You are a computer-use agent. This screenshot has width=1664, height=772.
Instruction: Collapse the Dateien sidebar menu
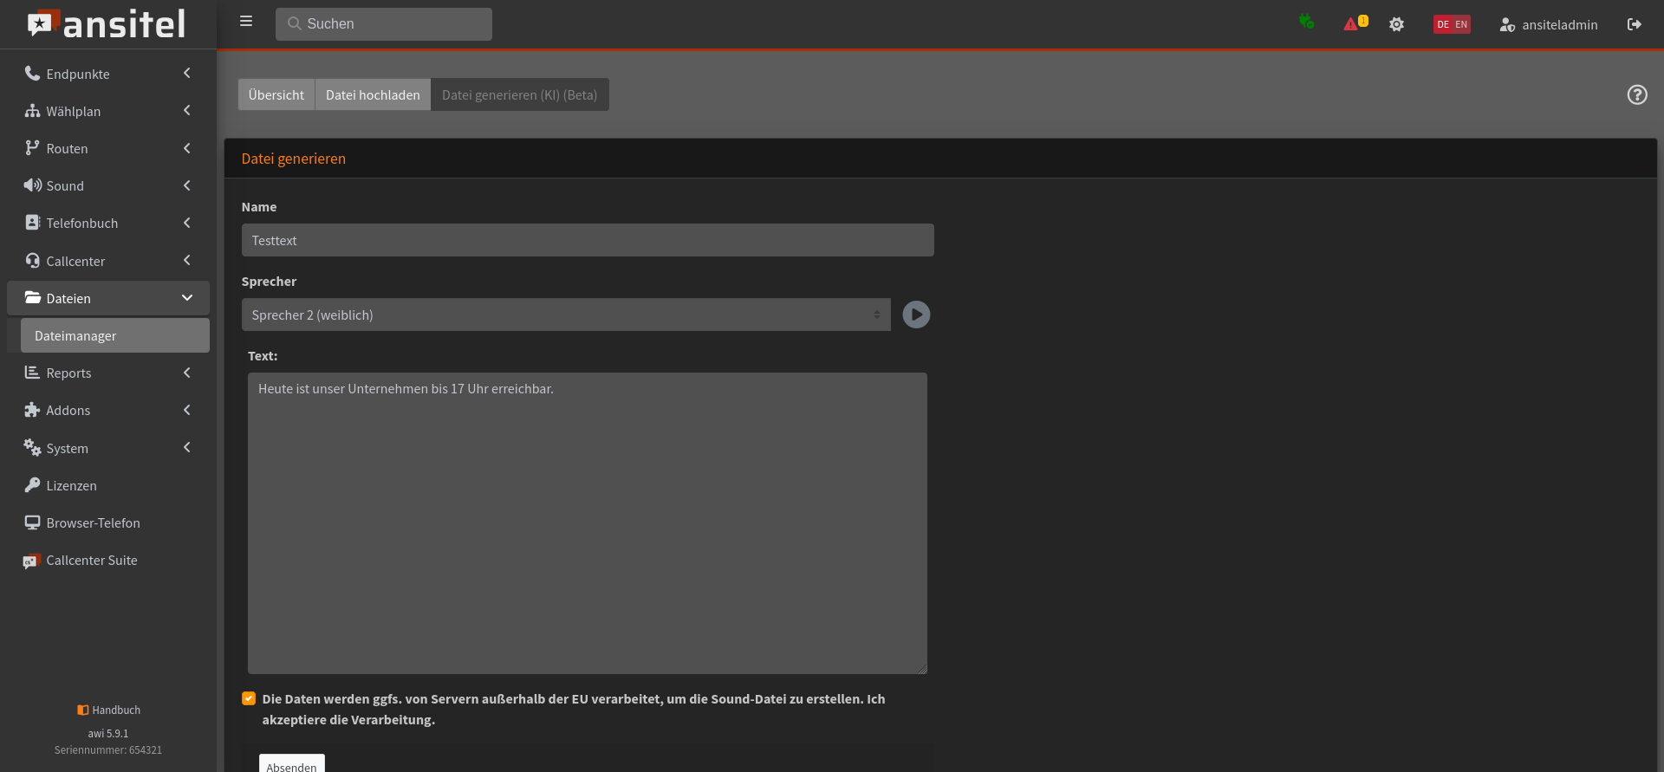pos(108,298)
